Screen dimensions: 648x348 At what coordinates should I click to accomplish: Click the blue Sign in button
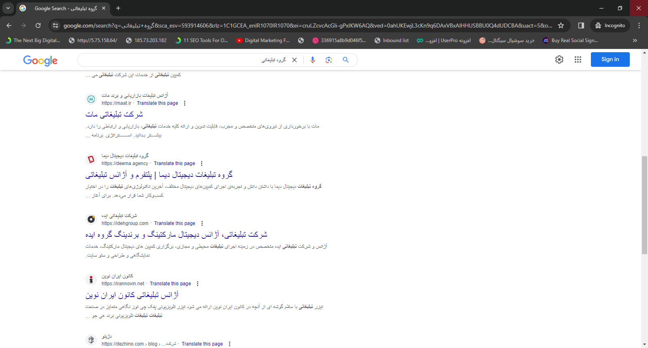tap(610, 59)
